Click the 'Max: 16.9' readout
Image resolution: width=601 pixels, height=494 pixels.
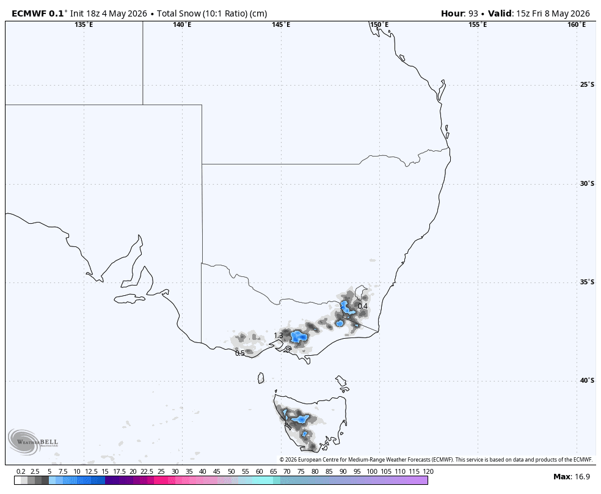coord(572,477)
